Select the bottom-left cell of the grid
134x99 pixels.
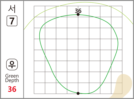[x=39, y=88]
